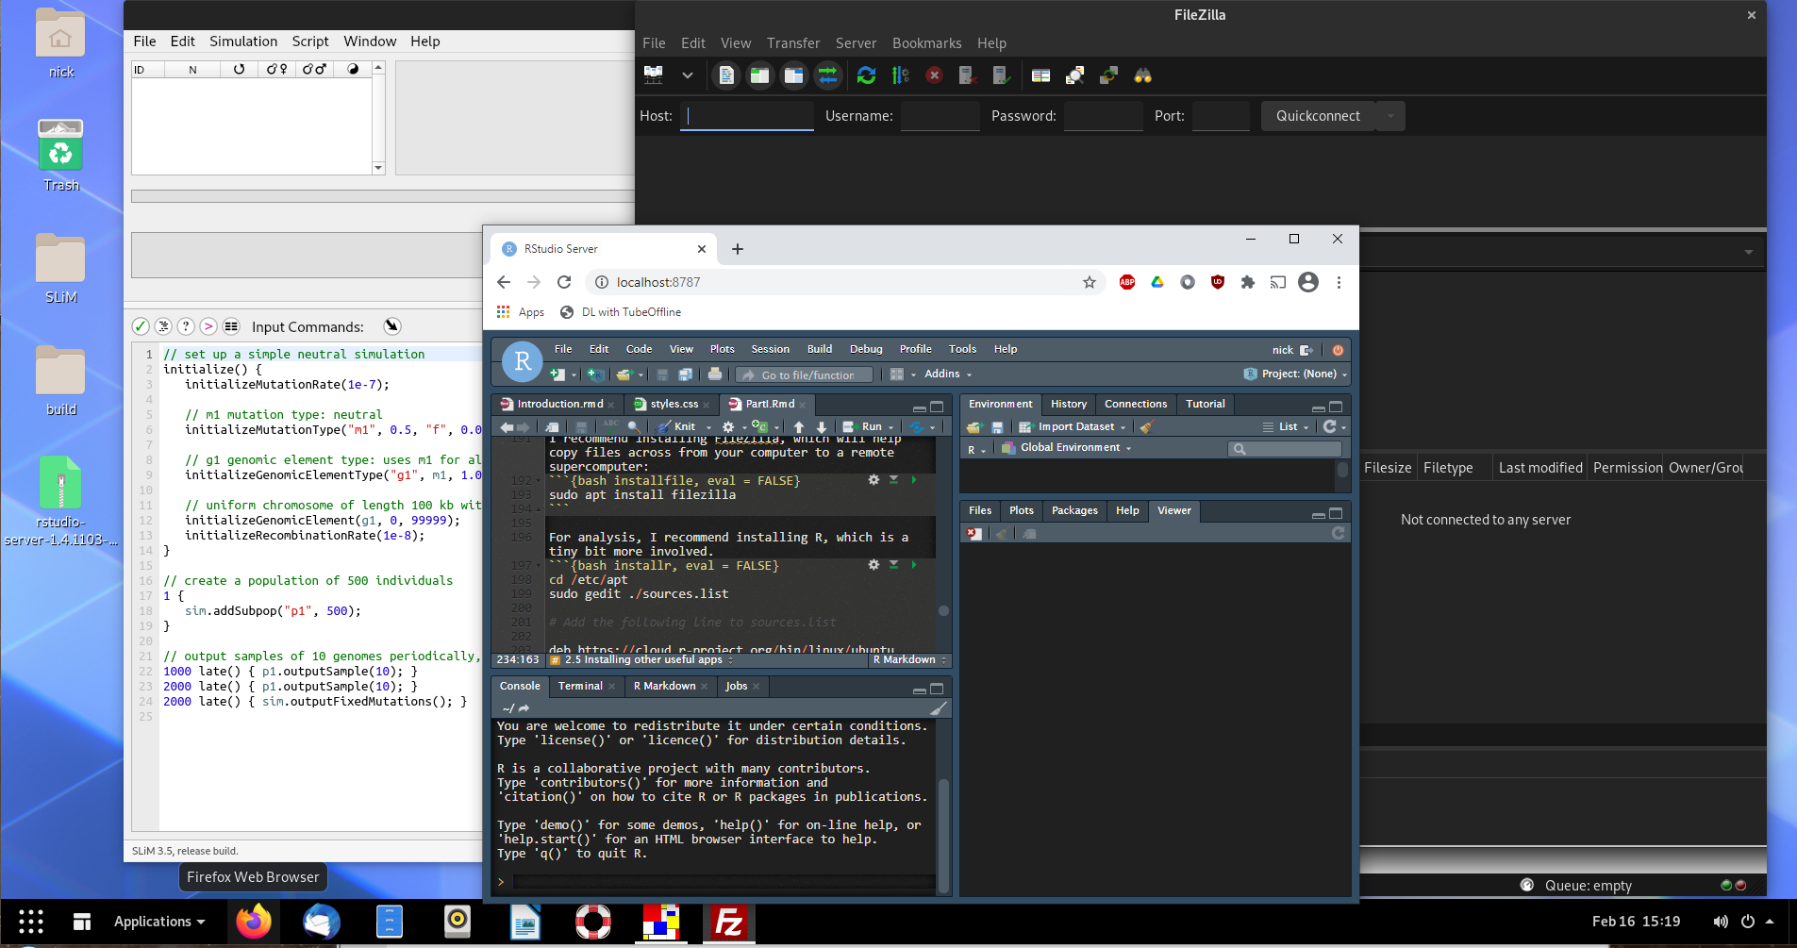Click the print icon in RStudio toolbar
Image resolution: width=1797 pixels, height=948 pixels.
[714, 374]
